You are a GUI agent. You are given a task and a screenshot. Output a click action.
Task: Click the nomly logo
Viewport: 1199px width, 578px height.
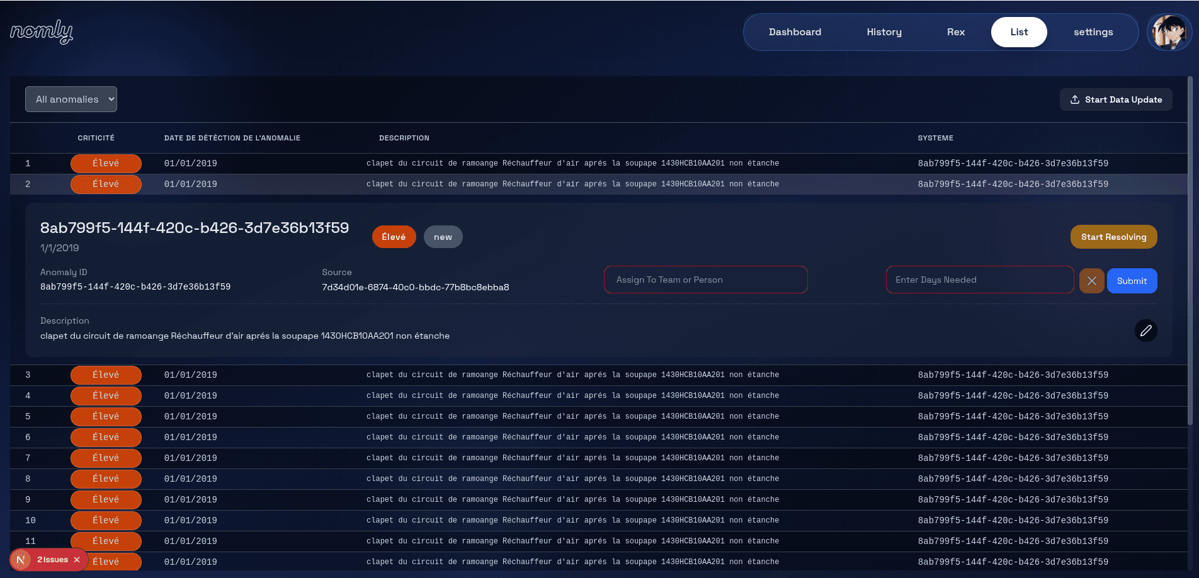pyautogui.click(x=40, y=31)
